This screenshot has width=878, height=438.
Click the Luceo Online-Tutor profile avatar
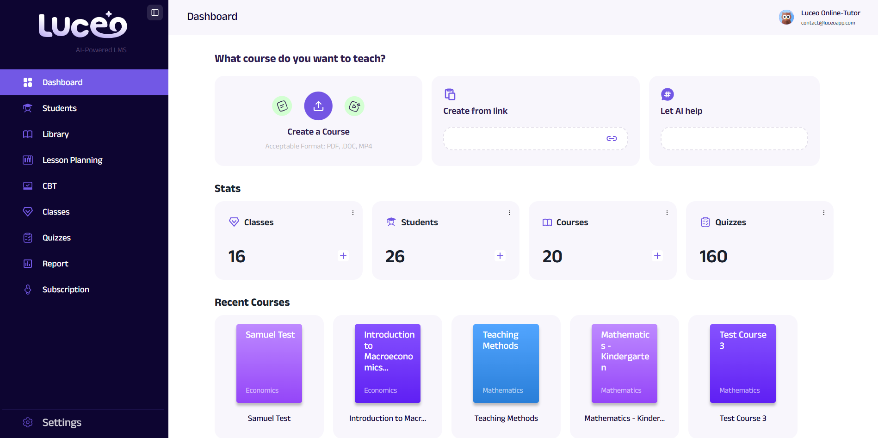coord(786,17)
